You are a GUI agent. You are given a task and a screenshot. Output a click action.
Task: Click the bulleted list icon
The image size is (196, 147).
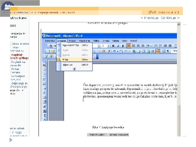(x=160, y=46)
